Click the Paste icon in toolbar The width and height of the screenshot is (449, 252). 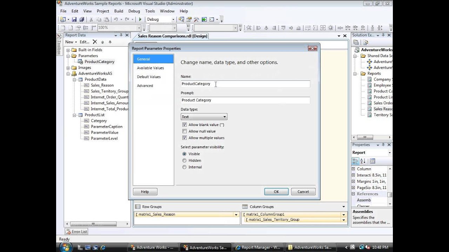pos(106,20)
